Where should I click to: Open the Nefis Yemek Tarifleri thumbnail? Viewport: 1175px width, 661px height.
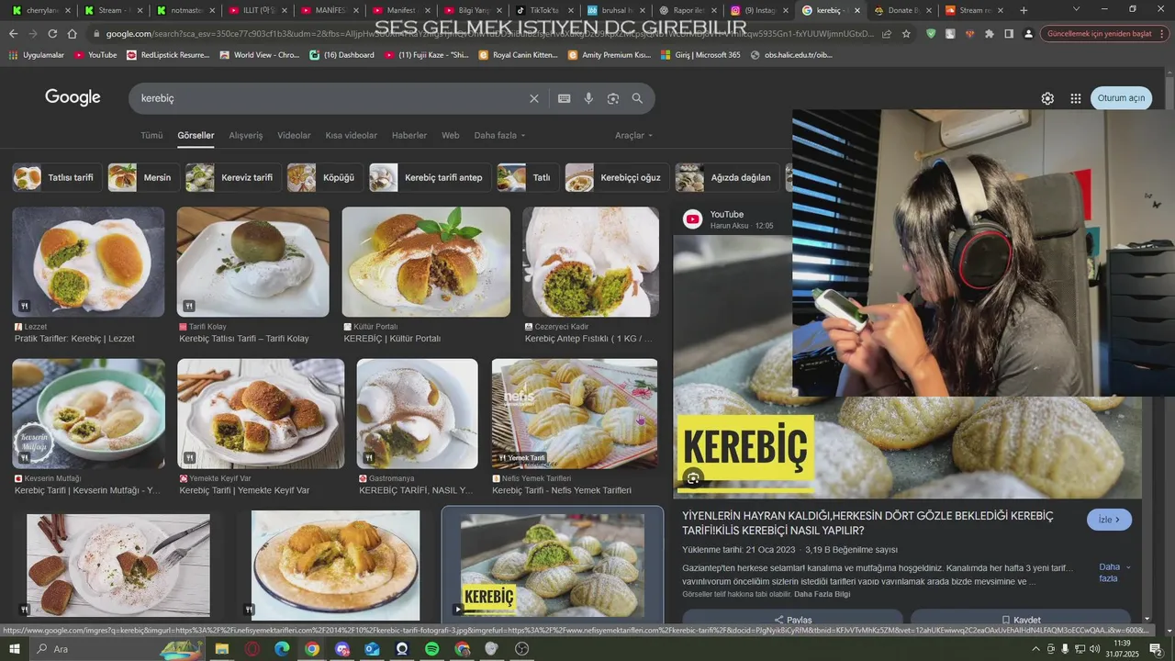(575, 413)
